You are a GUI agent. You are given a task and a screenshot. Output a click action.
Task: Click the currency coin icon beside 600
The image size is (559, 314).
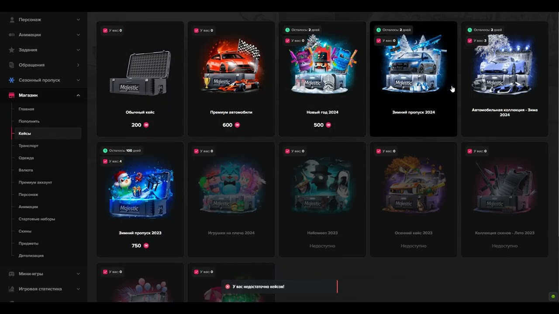click(x=237, y=125)
